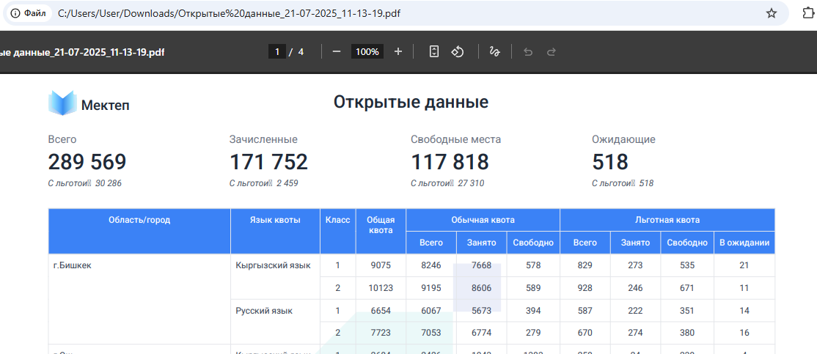Click the Язык квоты column header

[275, 220]
